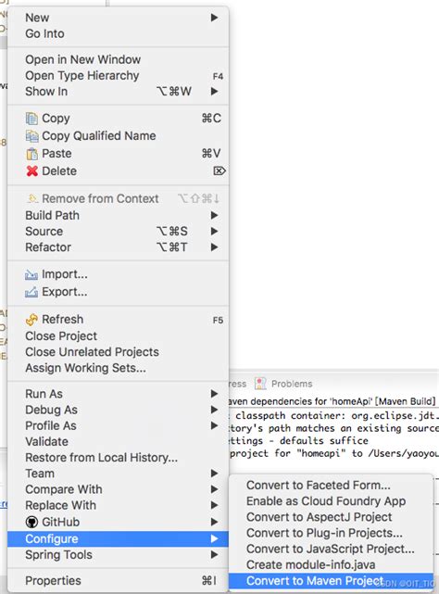Click the Copy icon in context menu
Viewport: 439px width, 594px height.
(x=31, y=119)
